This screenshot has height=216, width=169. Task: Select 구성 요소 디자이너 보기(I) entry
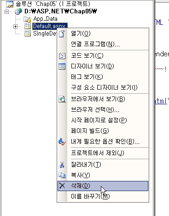pyautogui.click(x=103, y=87)
